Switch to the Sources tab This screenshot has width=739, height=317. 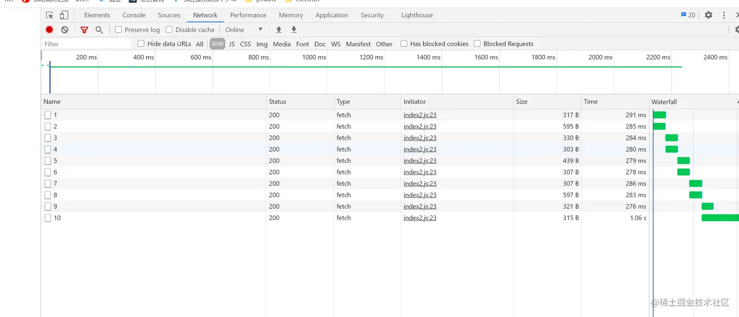tap(169, 15)
